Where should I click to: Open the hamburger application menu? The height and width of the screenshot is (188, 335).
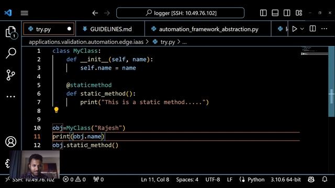25,13
